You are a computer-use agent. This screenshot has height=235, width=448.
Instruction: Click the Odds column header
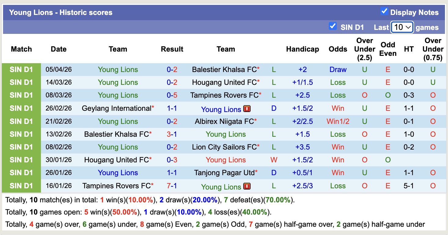coord(338,49)
